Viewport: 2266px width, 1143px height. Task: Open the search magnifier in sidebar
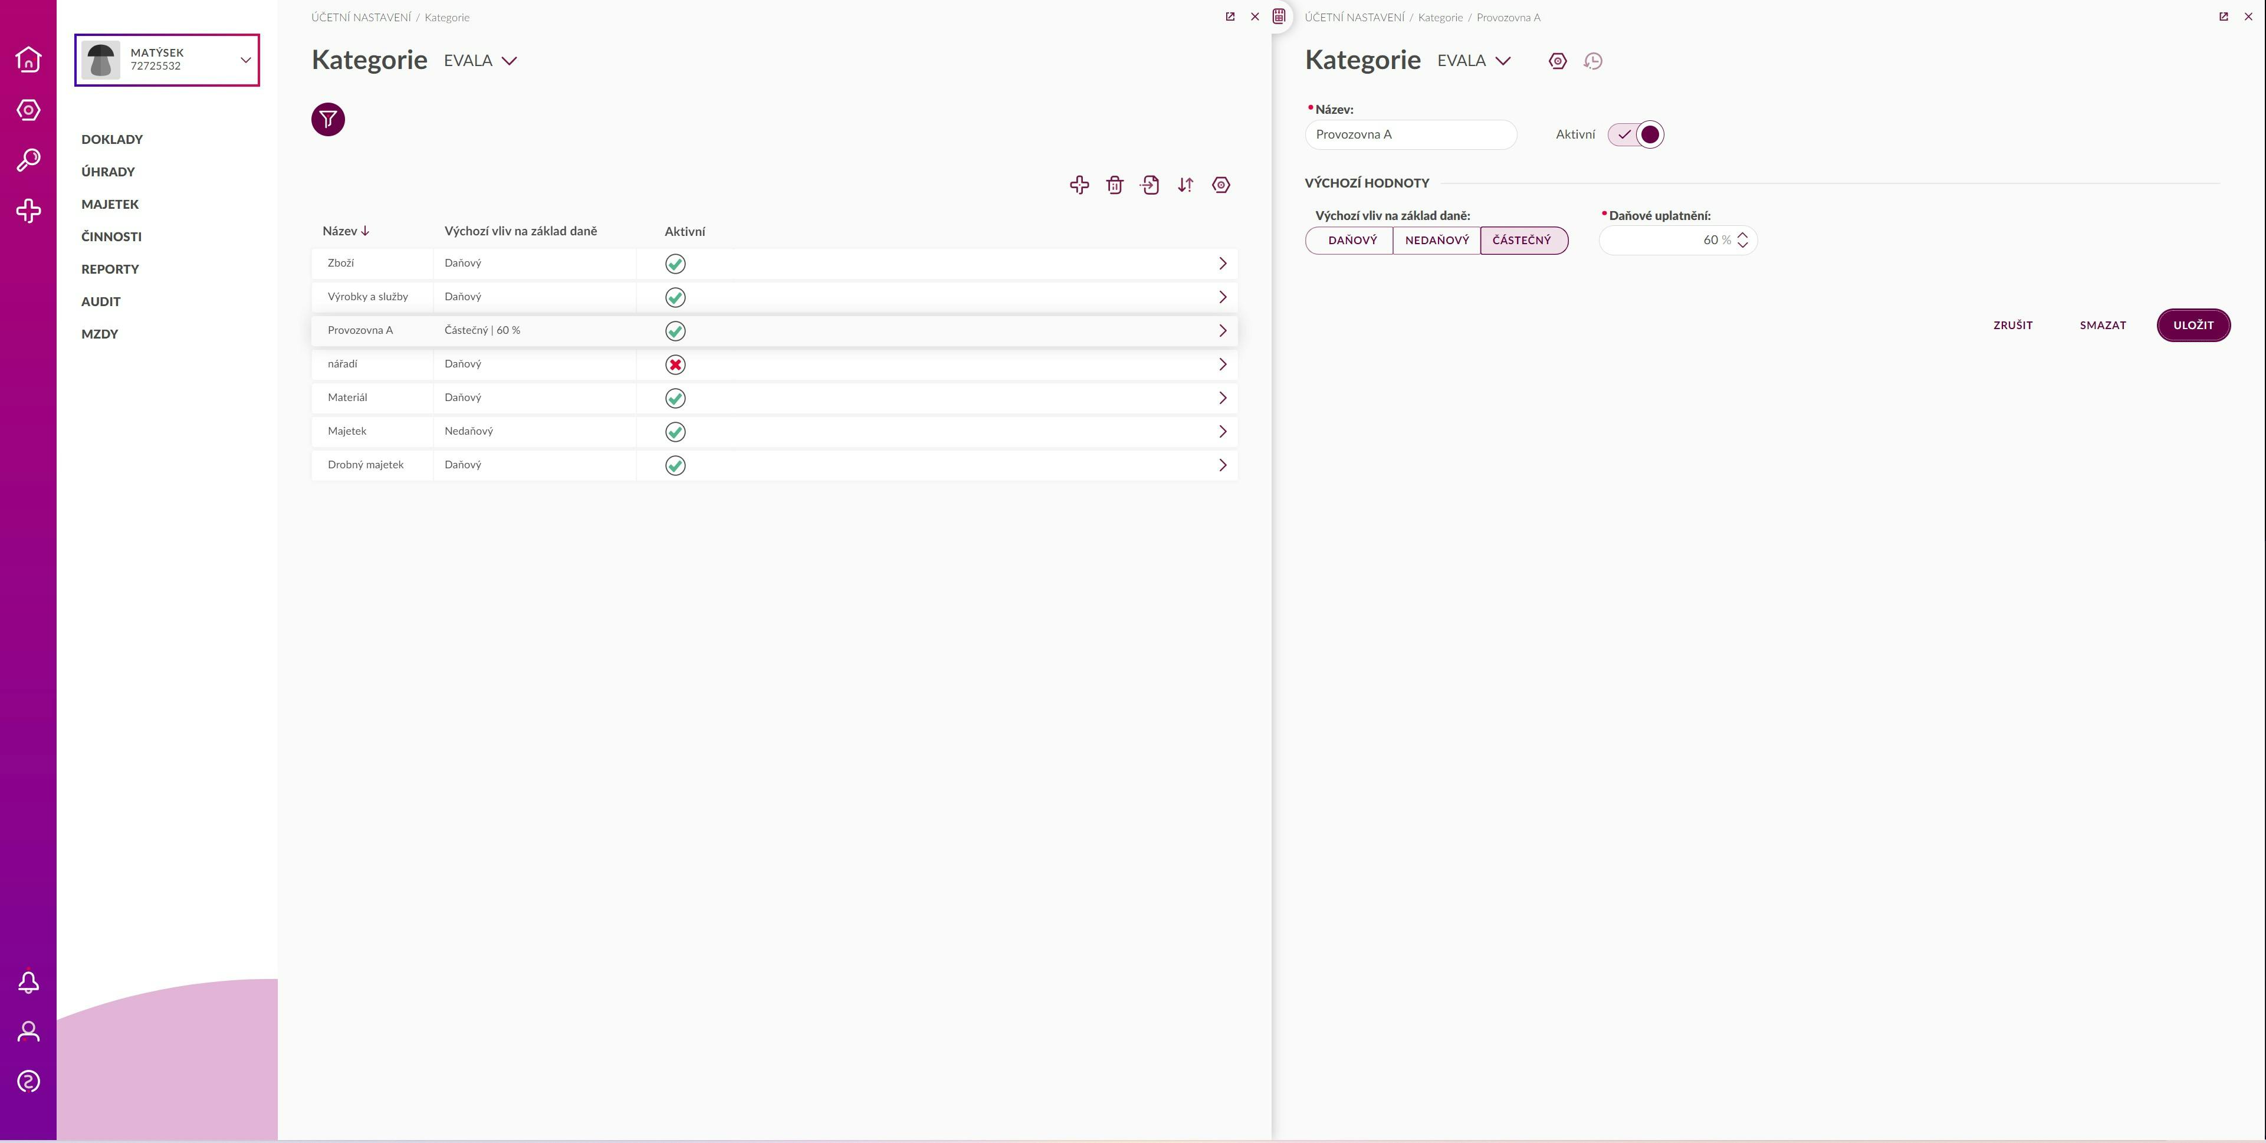coord(28,160)
